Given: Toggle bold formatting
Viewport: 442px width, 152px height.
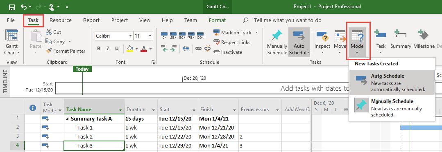Looking at the screenshot, I should click(x=99, y=49).
